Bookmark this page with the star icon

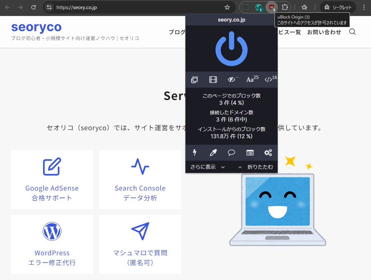[227, 7]
